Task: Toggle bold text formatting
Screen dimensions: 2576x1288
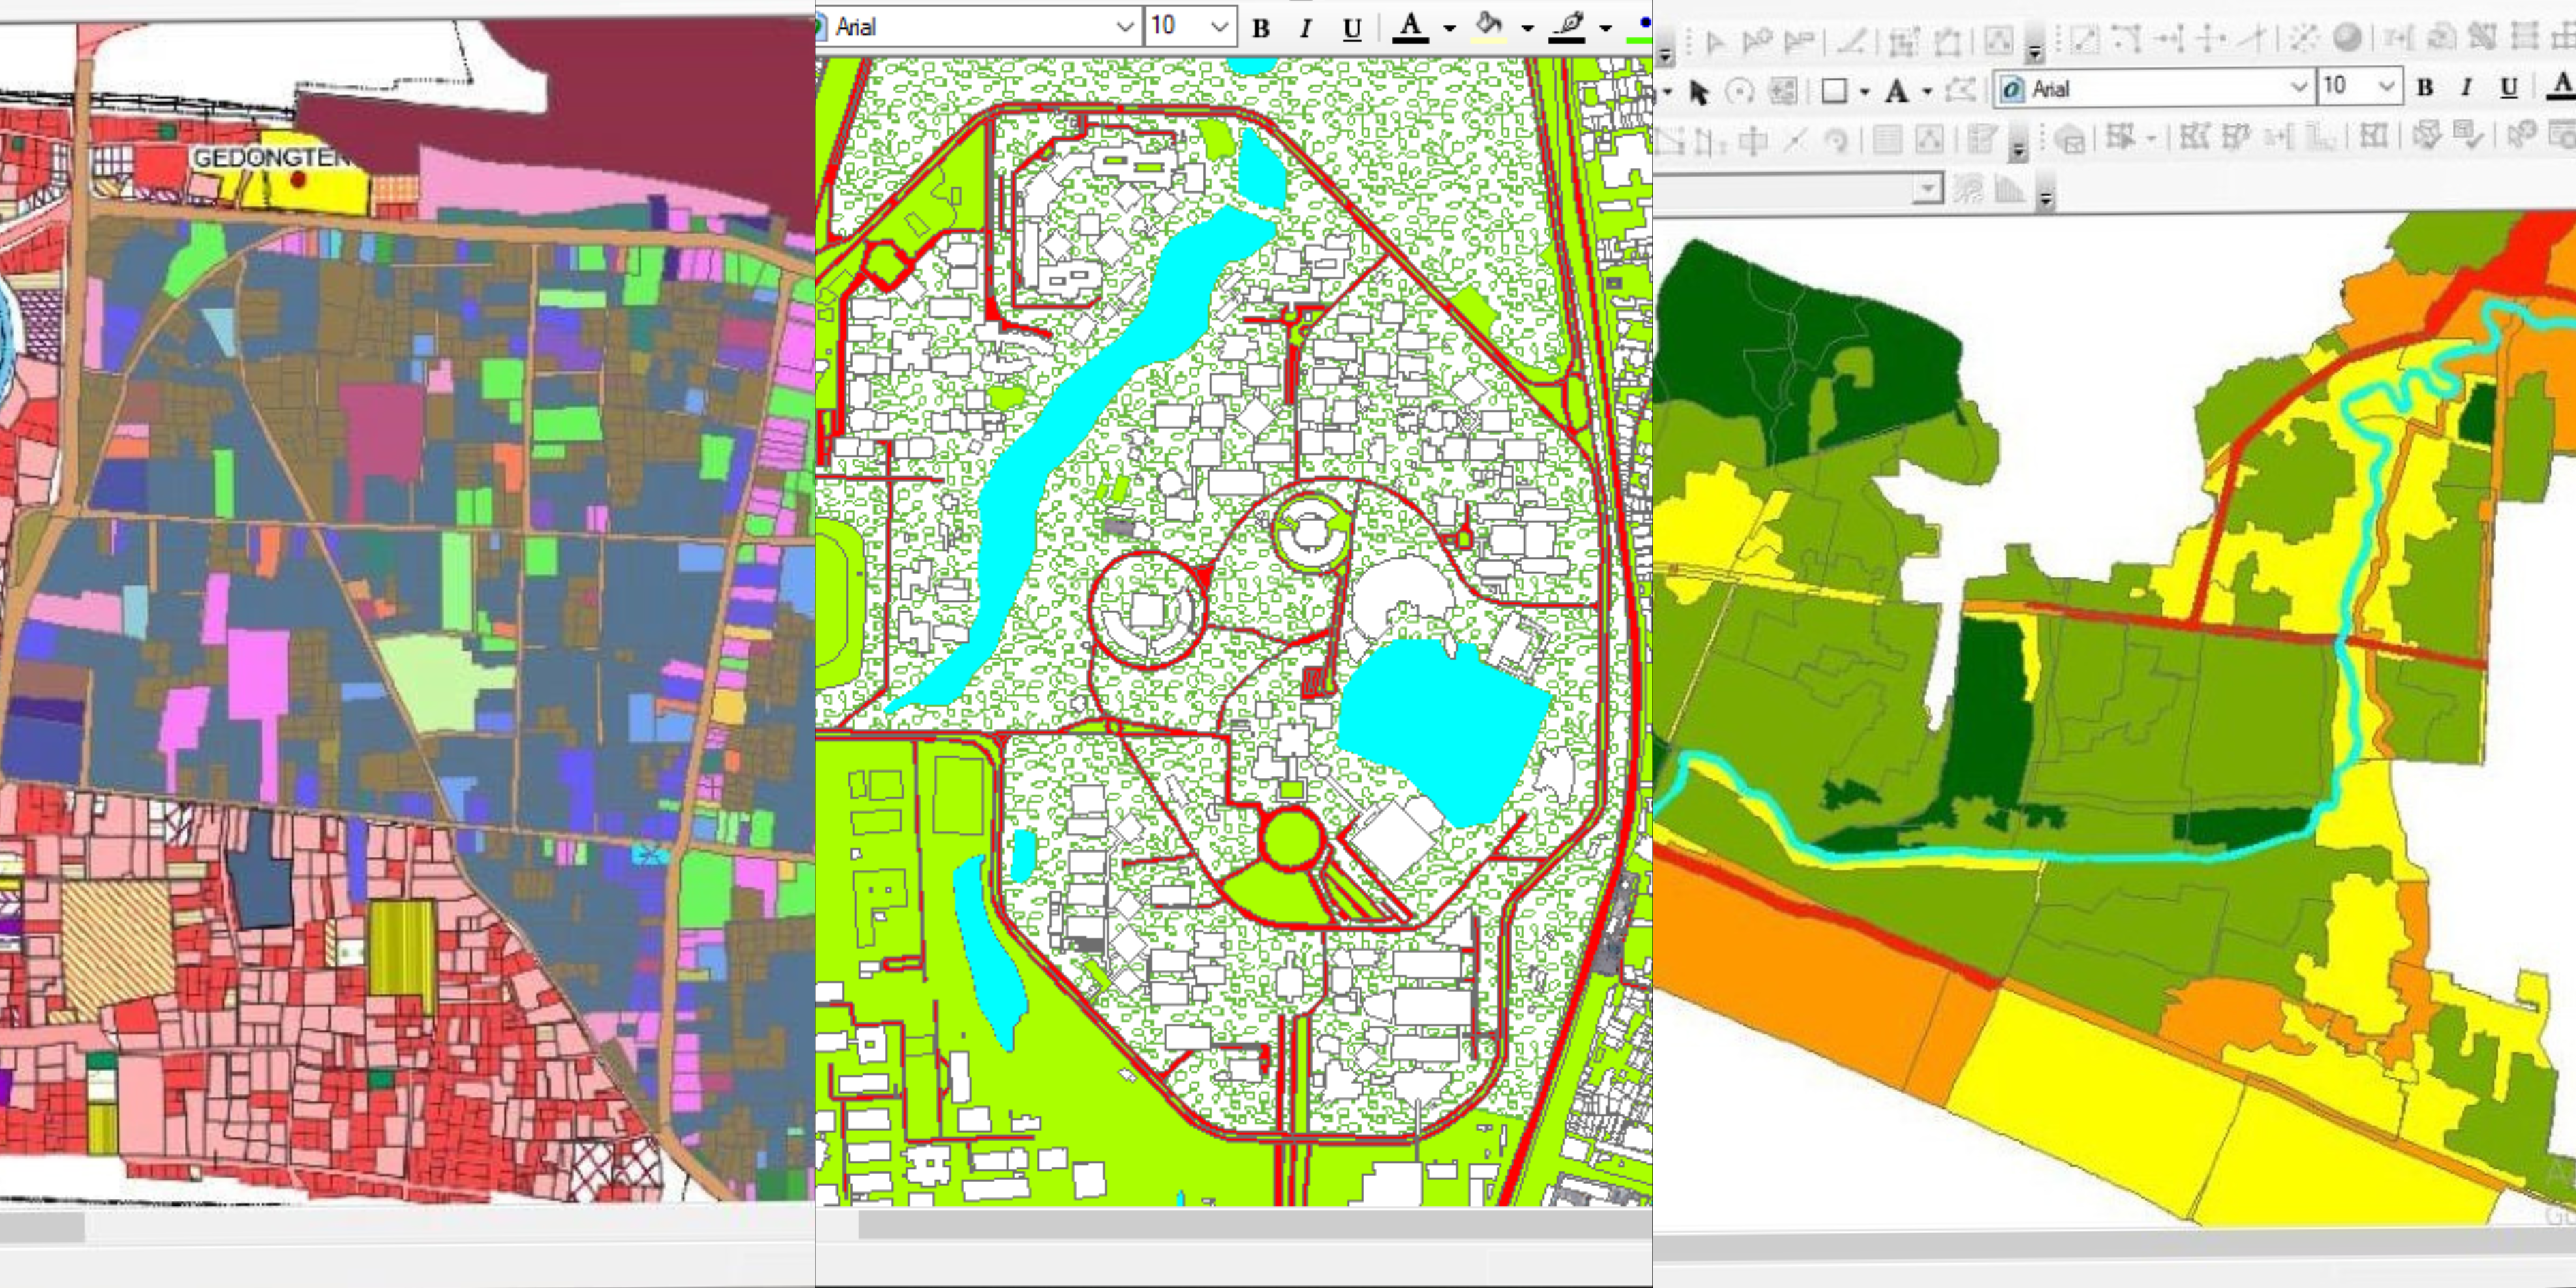Action: (1262, 29)
